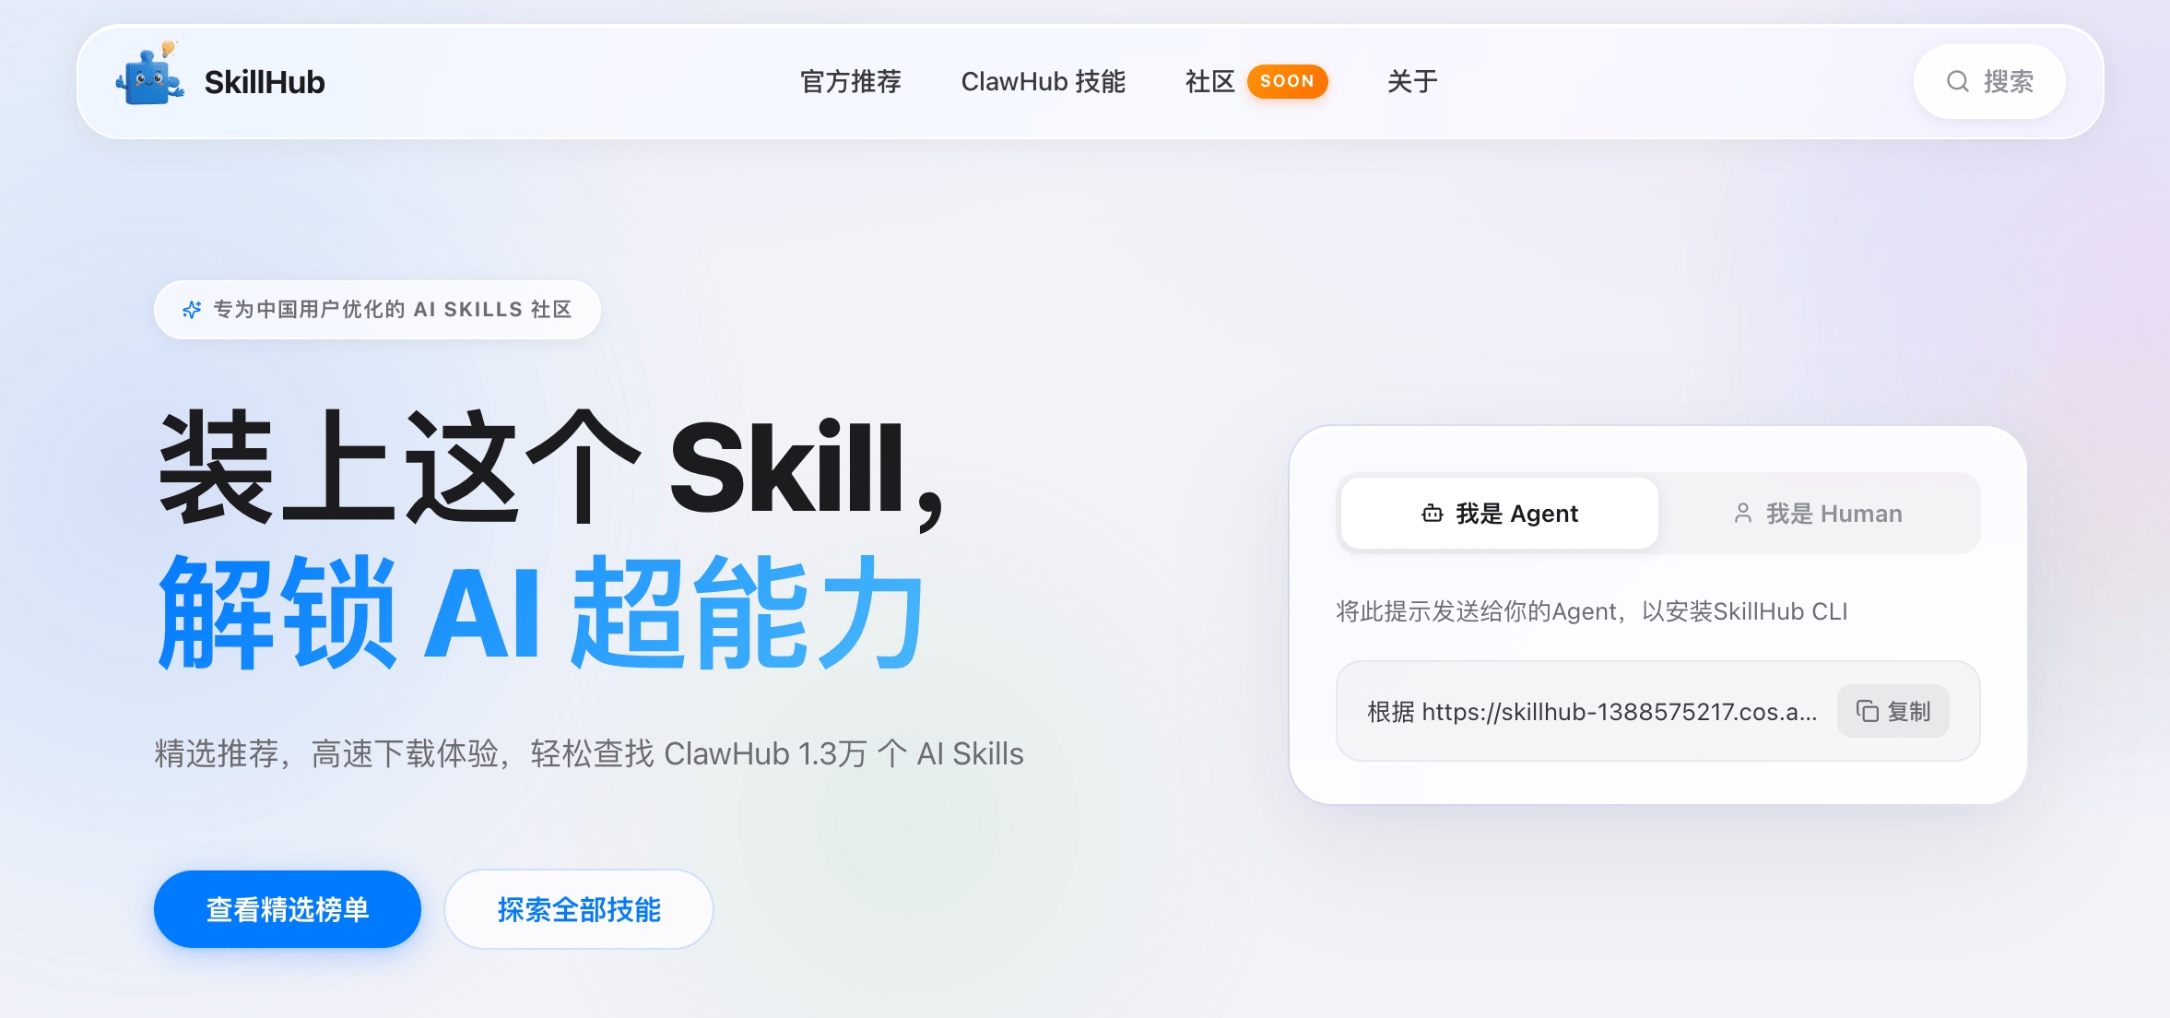2170x1018 pixels.
Task: Click the 探索全部技能 button
Action: click(579, 909)
